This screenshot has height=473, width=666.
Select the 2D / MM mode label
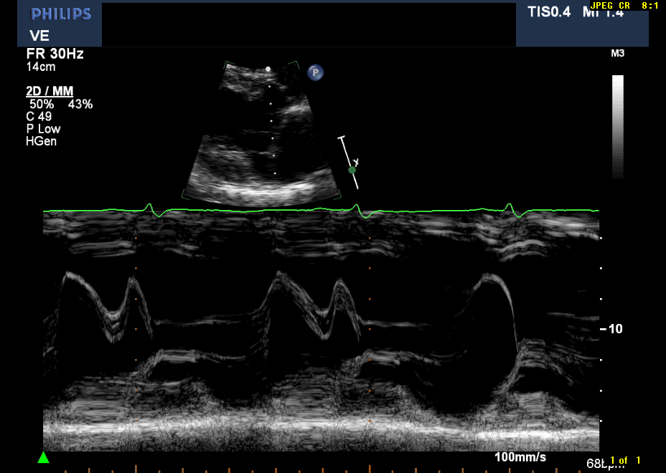pos(50,91)
